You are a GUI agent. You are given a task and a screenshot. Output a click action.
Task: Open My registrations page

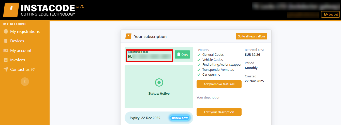25,32
